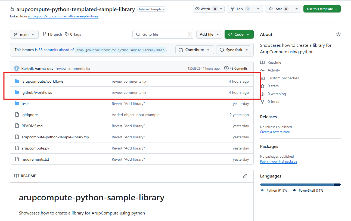Viewport: 351px width, 221px height.
Task: Click the pencil icon to edit README
Action: tap(245, 176)
